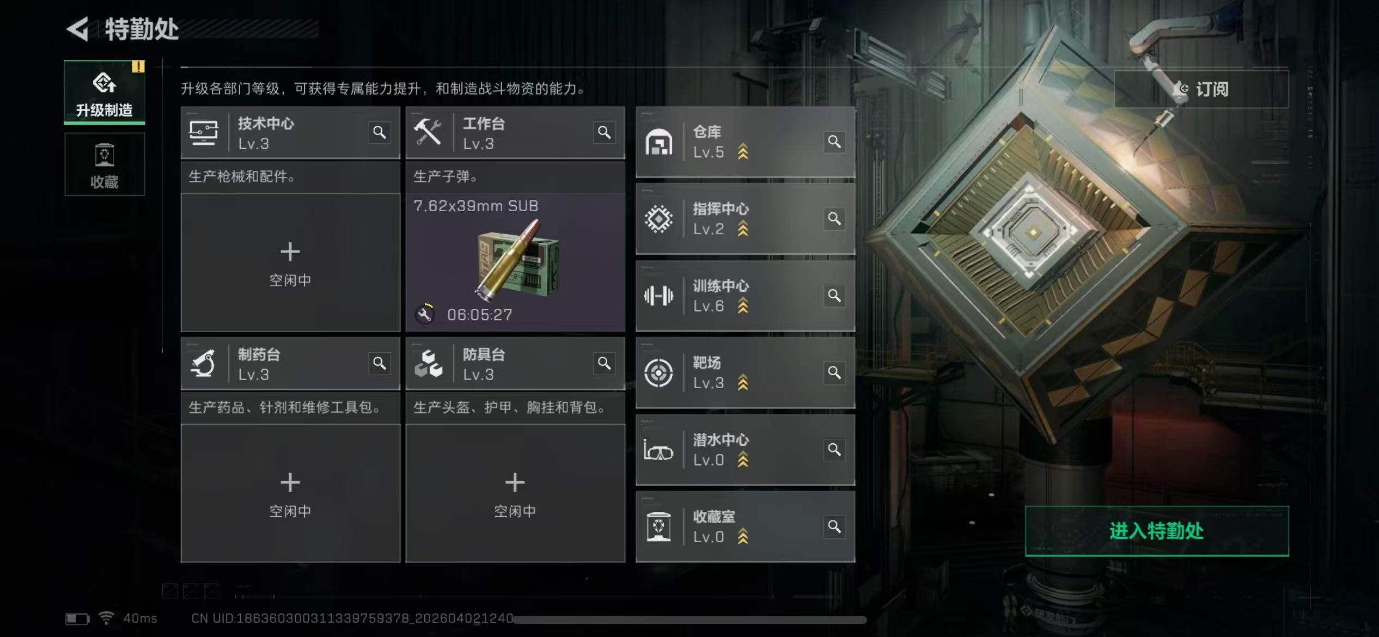Click the upgrade arrows next to 训练中心 Lv.6
The image size is (1379, 637).
coord(743,307)
